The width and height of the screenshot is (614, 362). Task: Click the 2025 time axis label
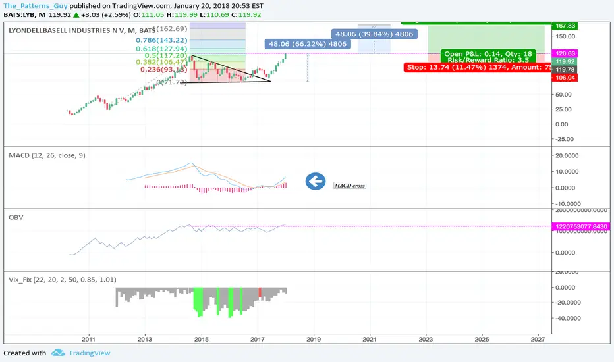(x=482, y=340)
